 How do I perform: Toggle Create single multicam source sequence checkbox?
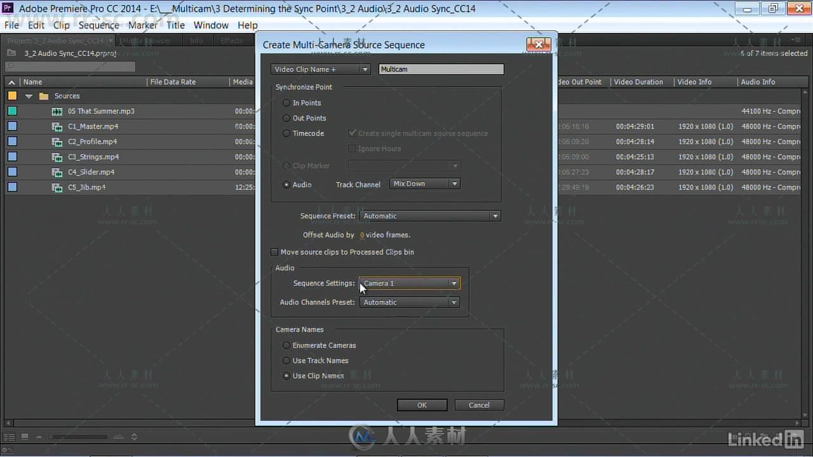tap(353, 133)
